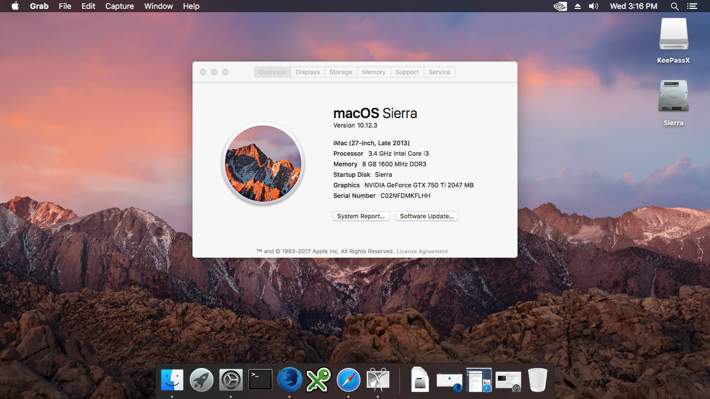
Task: Click the macOS Sierra title
Action: click(x=375, y=113)
